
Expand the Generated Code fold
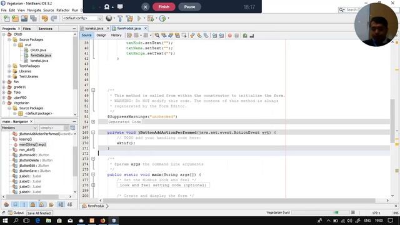click(x=93, y=122)
